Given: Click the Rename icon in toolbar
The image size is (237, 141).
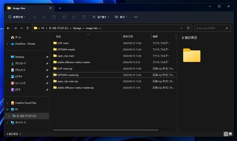Looking at the screenshot, I should (x=64, y=17).
